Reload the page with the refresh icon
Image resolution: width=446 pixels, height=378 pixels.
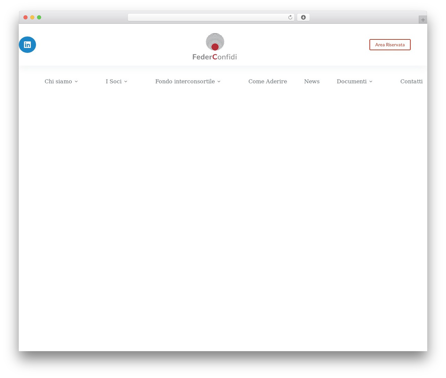290,17
